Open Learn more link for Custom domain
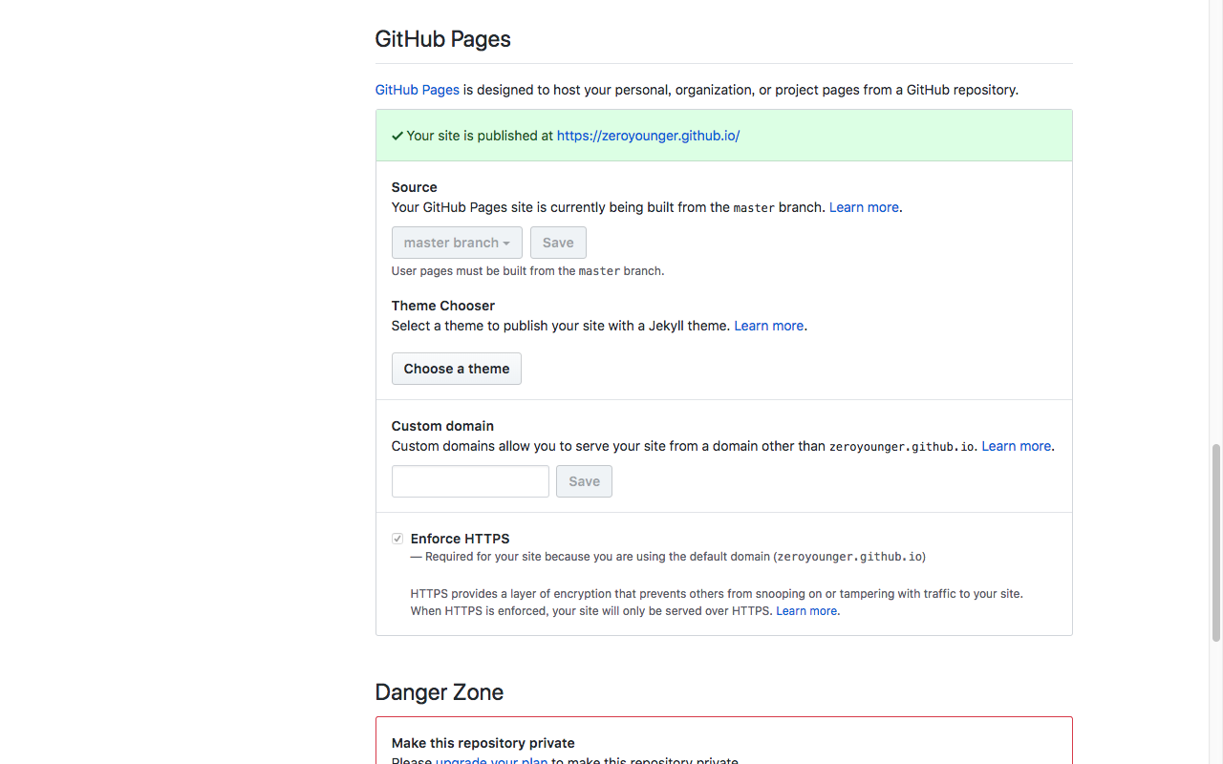1223x764 pixels. tap(1017, 446)
